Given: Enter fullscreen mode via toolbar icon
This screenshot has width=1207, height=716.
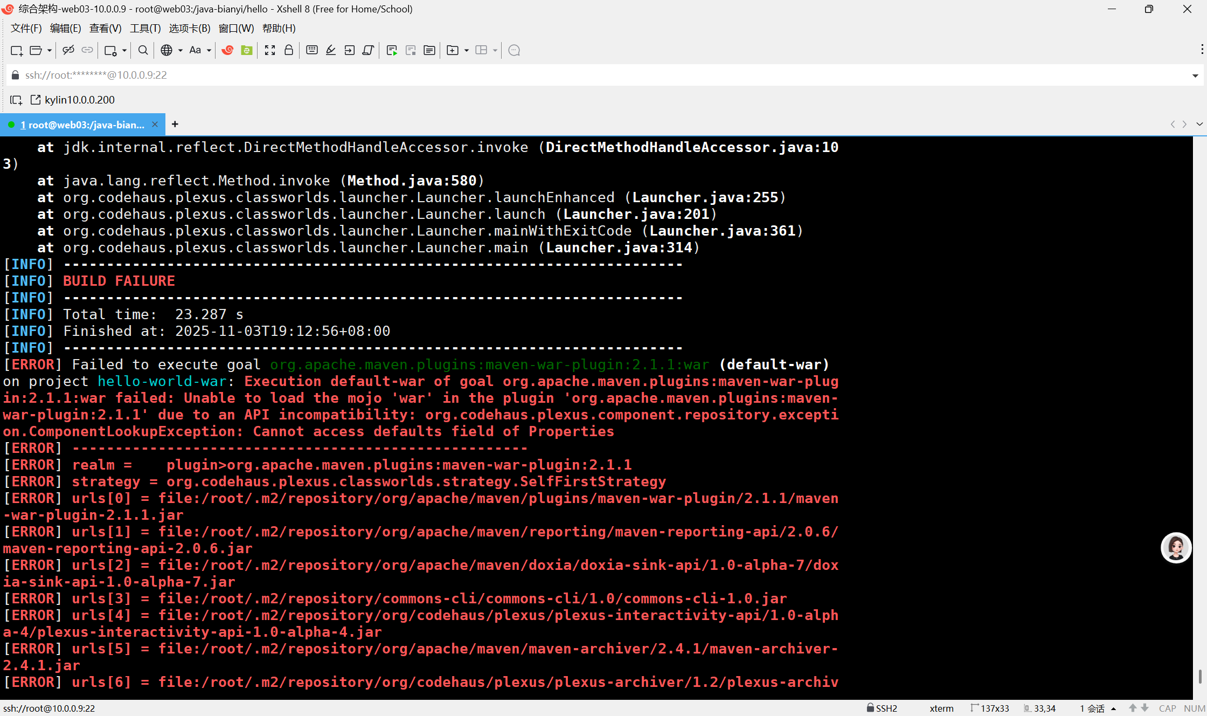Looking at the screenshot, I should 270,50.
